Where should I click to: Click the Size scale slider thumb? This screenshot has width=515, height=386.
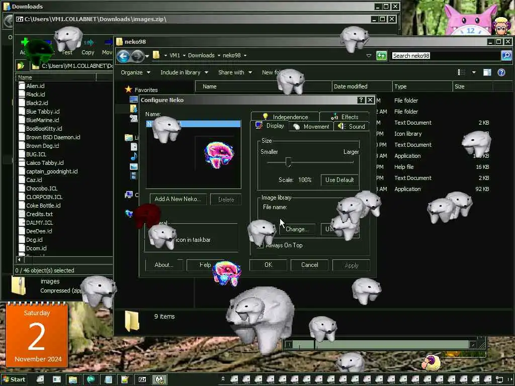[x=288, y=162]
